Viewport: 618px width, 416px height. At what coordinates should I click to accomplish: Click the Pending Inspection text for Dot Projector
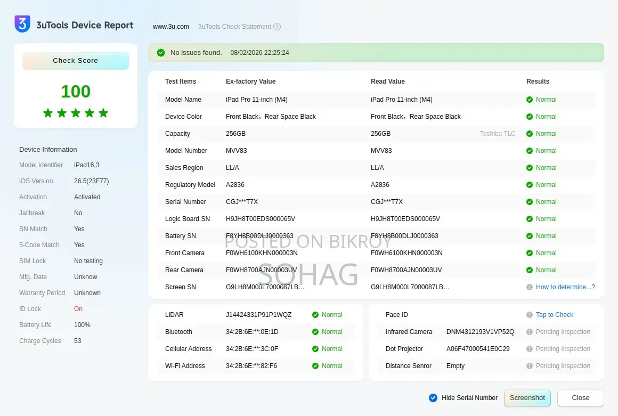coord(563,349)
